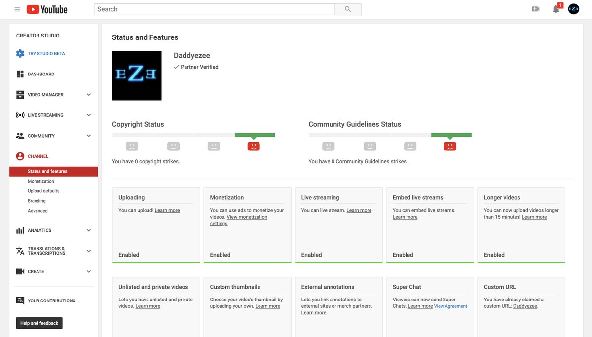Image resolution: width=592 pixels, height=337 pixels.
Task: Click the Your Contributions translate icon
Action: 20,300
